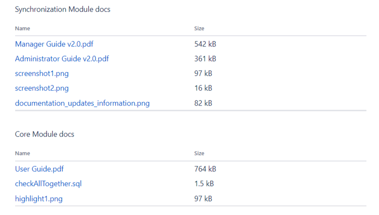Click Size column header in Core Module table
The width and height of the screenshot is (379, 215).
point(199,153)
